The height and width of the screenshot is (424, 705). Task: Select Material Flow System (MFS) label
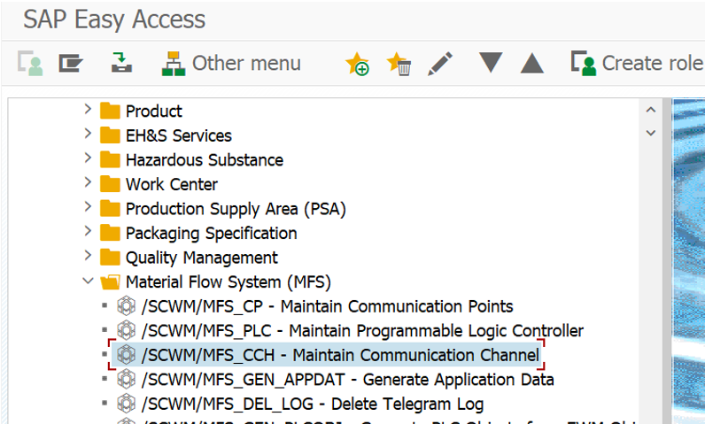pos(229,282)
